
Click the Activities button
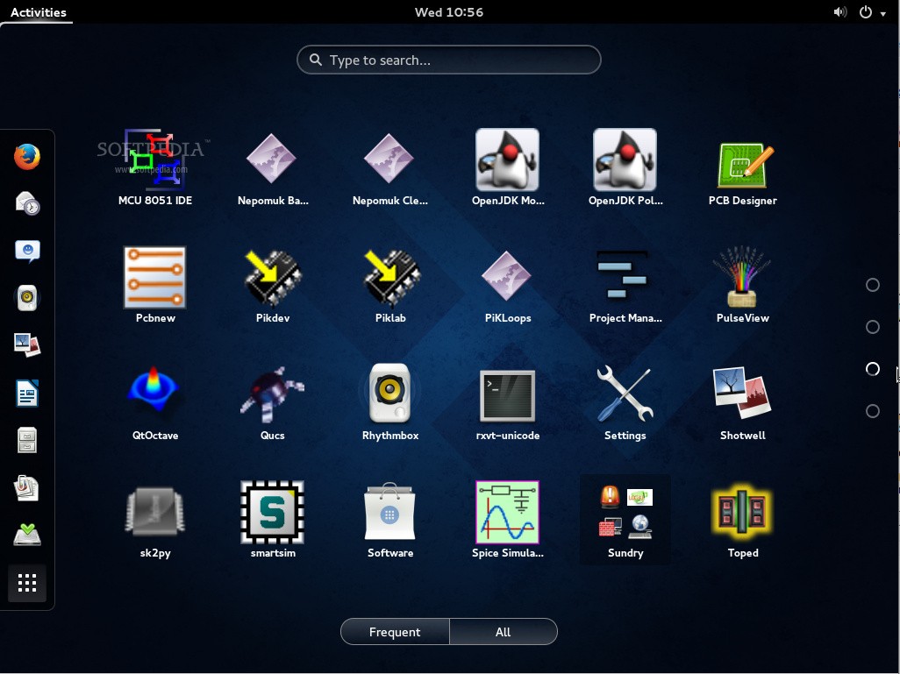coord(39,12)
